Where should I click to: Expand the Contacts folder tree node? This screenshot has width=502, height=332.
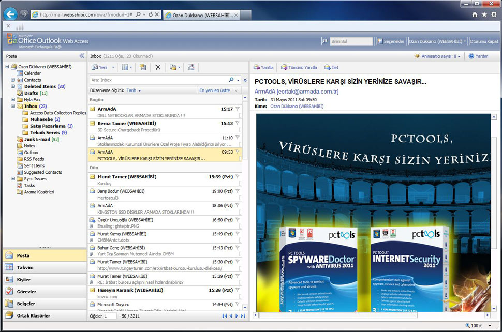tap(13, 80)
